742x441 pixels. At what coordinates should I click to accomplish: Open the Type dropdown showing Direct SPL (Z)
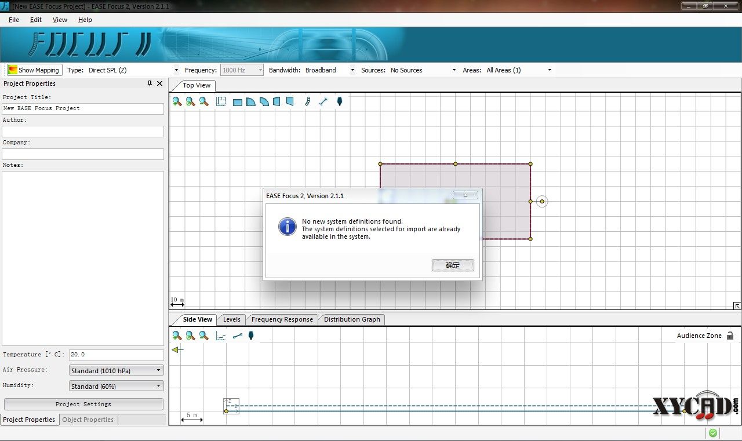[x=133, y=70]
